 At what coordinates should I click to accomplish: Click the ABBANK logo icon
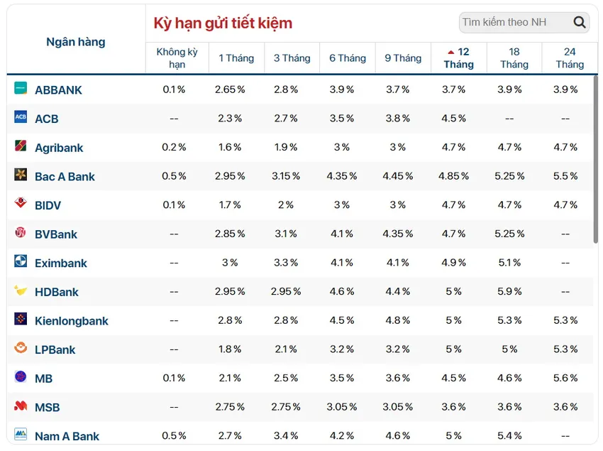click(x=21, y=88)
